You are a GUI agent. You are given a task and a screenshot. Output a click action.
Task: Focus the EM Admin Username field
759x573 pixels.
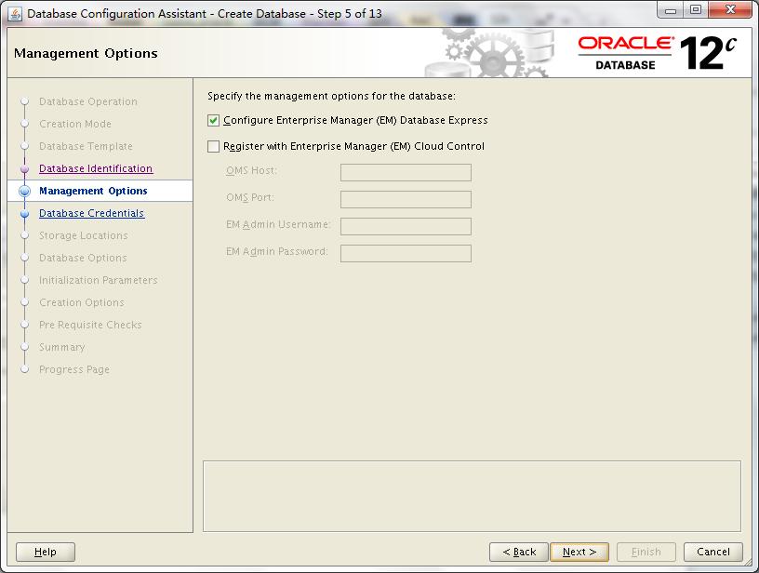[406, 226]
